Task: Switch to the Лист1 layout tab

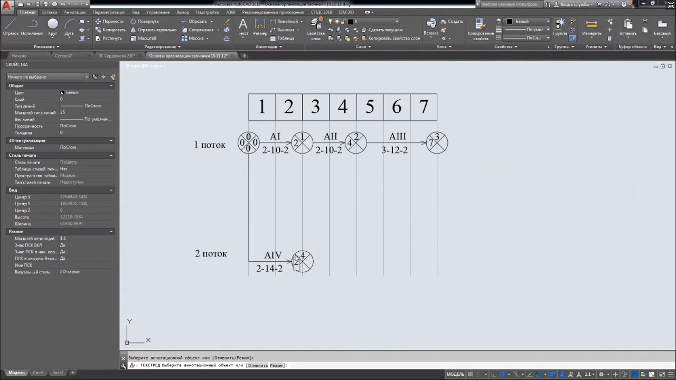Action: pos(39,373)
